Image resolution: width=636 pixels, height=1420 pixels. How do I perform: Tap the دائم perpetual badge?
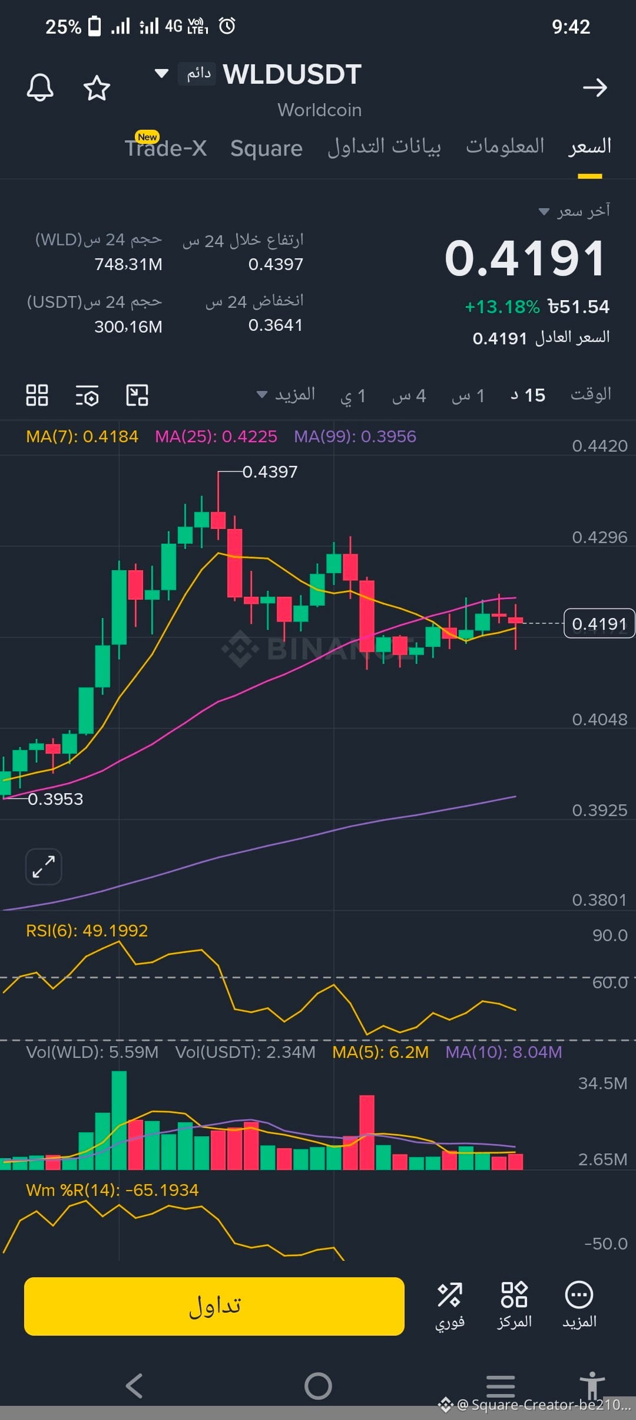tap(198, 74)
